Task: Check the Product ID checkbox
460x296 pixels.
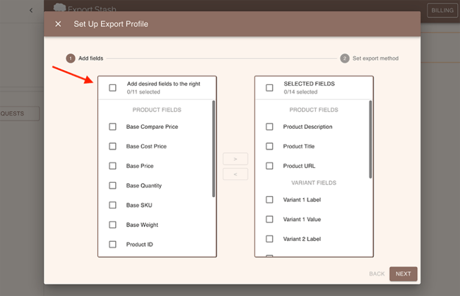Action: point(113,244)
